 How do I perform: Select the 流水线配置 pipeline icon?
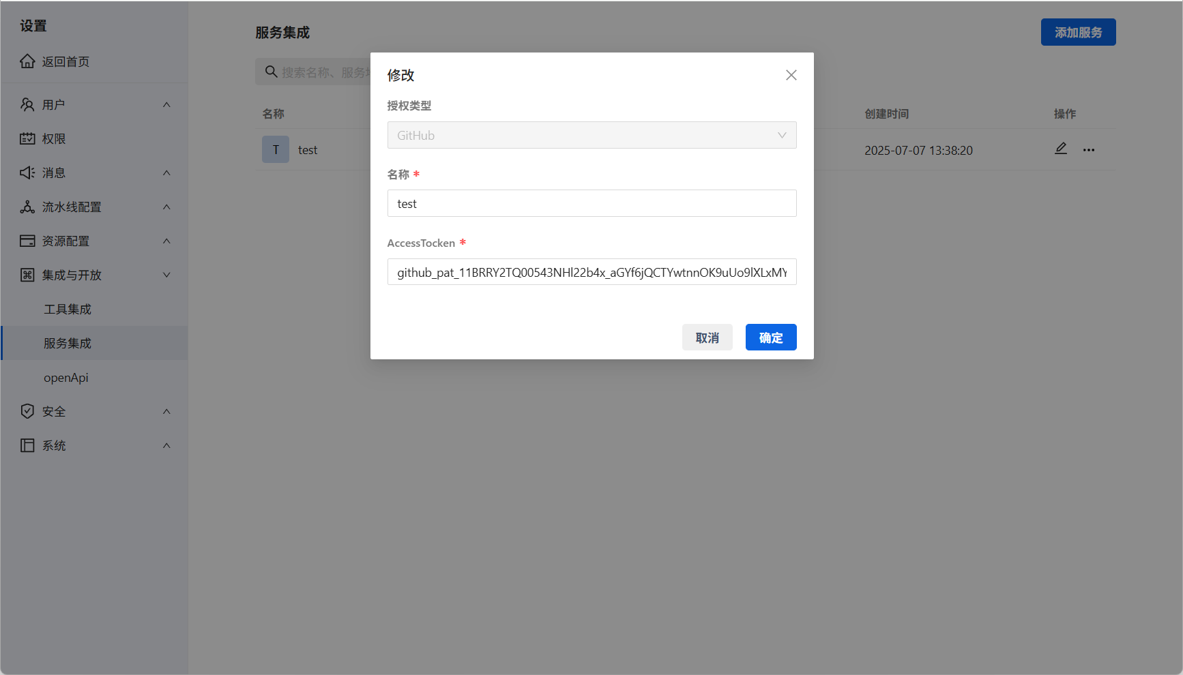[27, 207]
